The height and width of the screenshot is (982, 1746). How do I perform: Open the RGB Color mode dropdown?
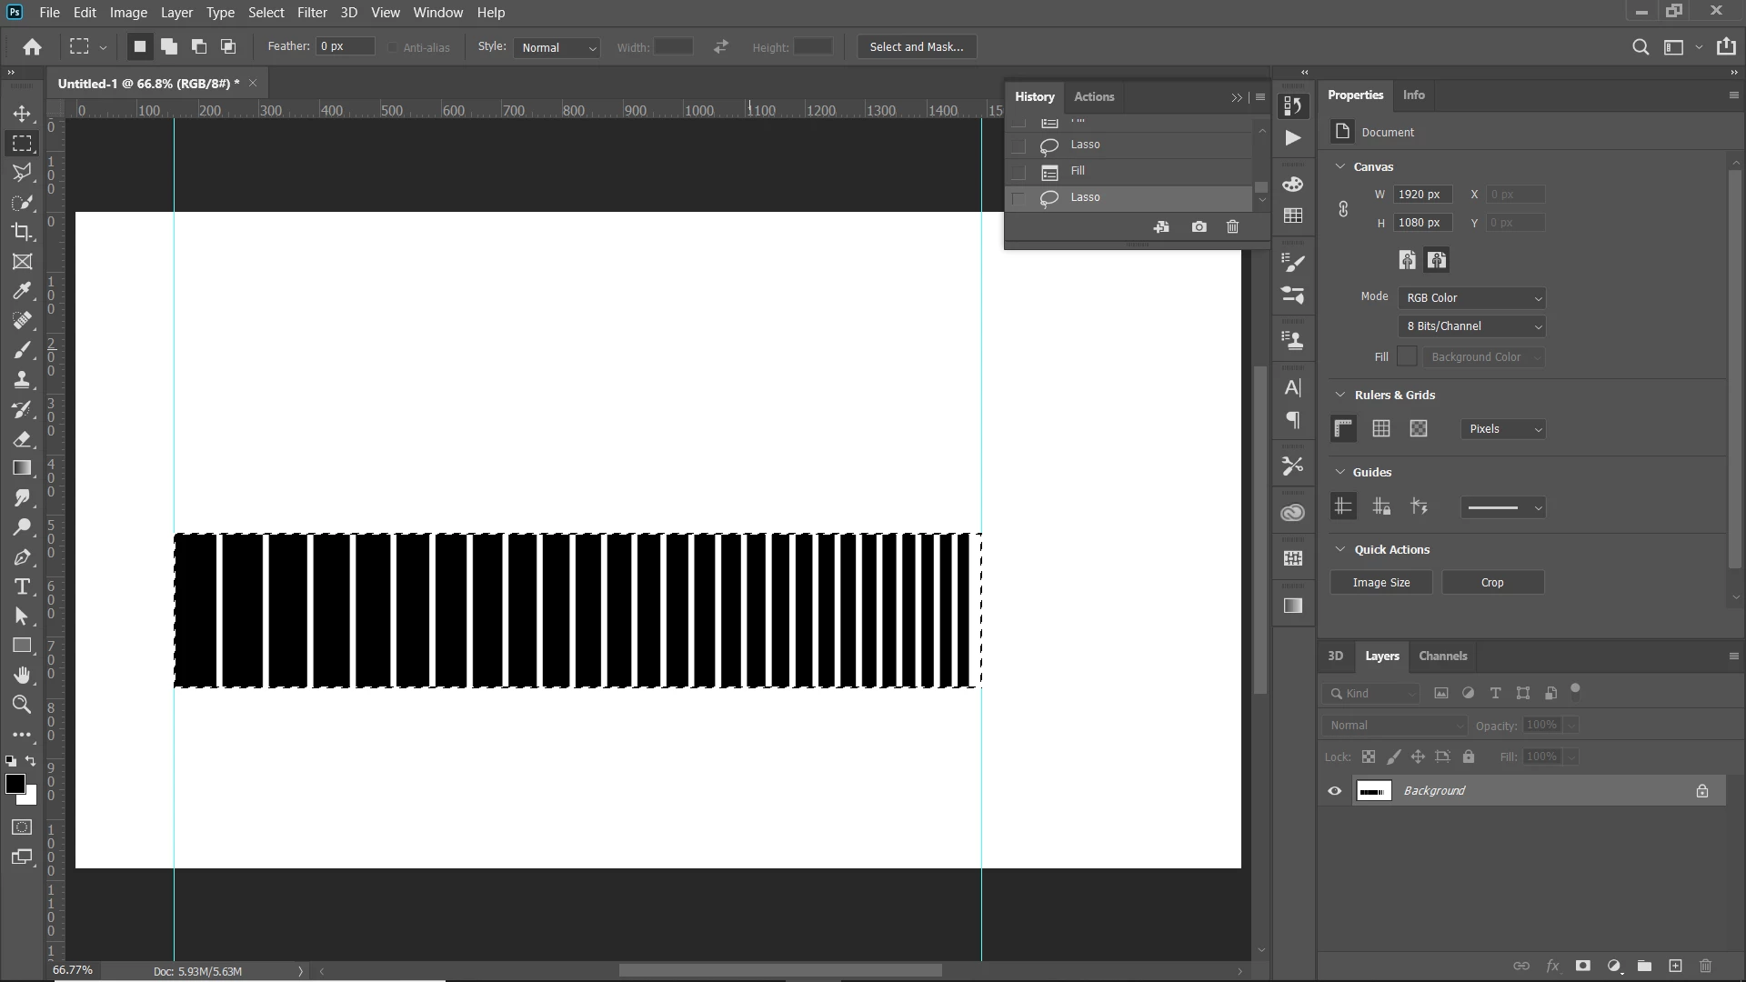click(1472, 298)
